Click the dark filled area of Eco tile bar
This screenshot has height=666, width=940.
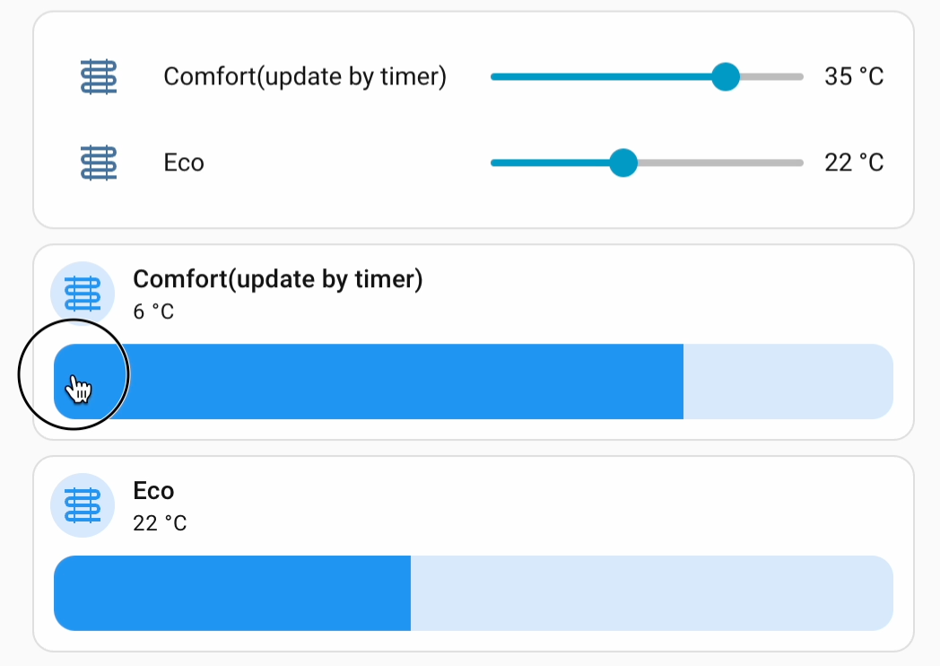233,593
